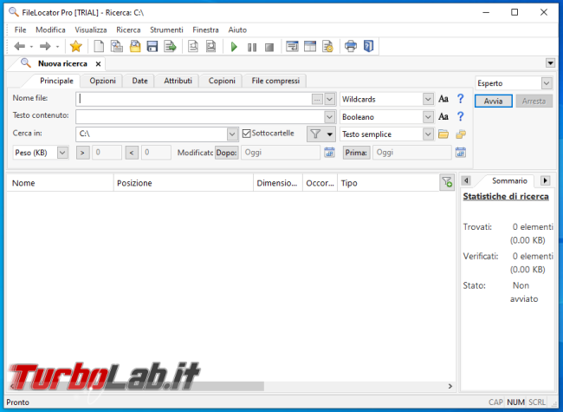
Task: Open the Modifica menu
Action: pyautogui.click(x=50, y=29)
